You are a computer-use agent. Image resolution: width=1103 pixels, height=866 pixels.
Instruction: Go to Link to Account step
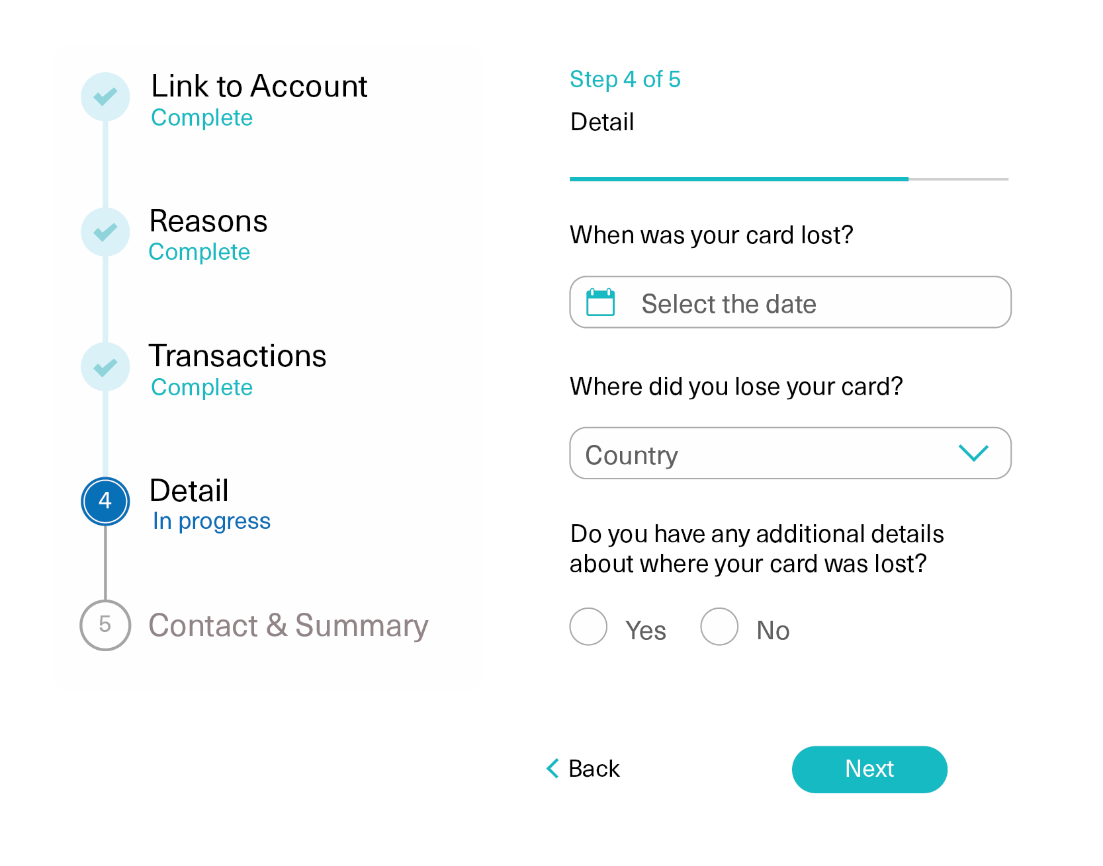pos(259,87)
